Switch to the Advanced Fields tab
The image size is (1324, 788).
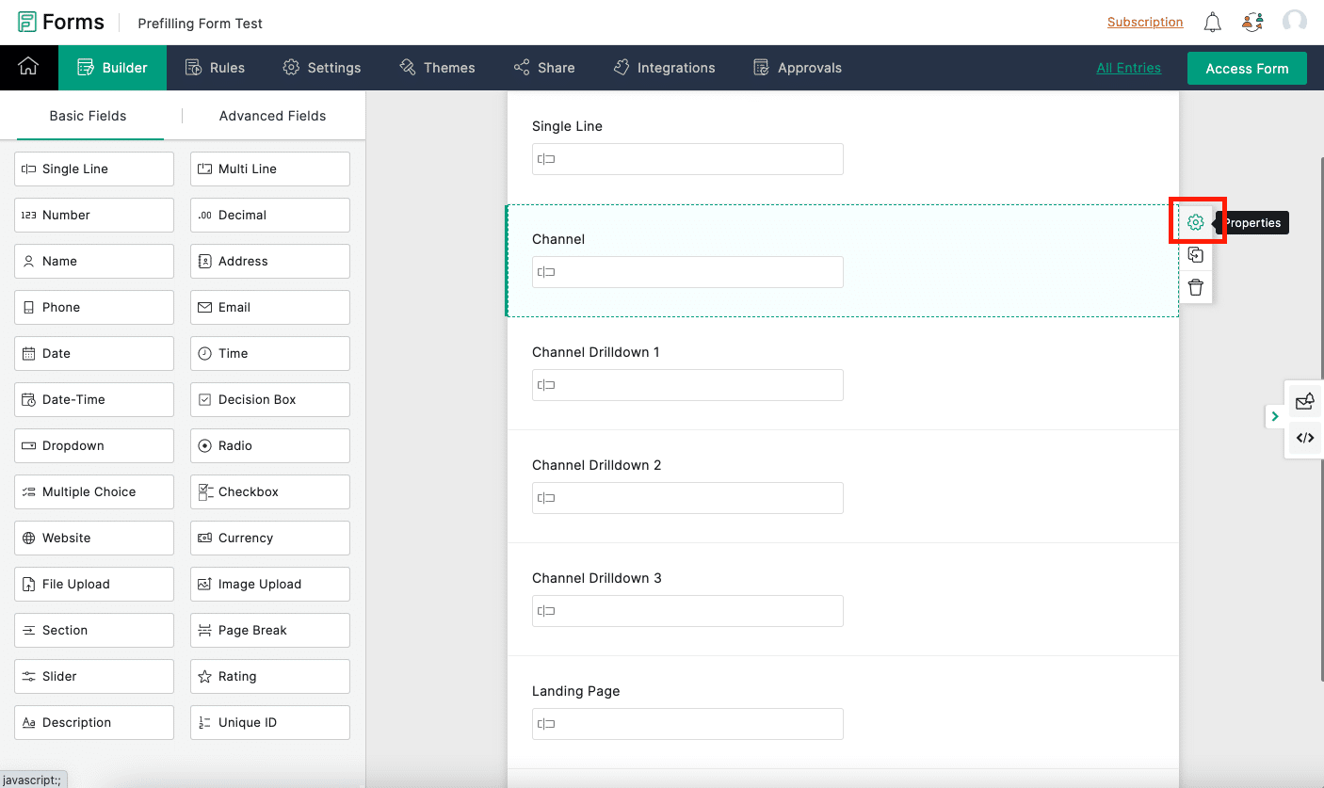[272, 115]
